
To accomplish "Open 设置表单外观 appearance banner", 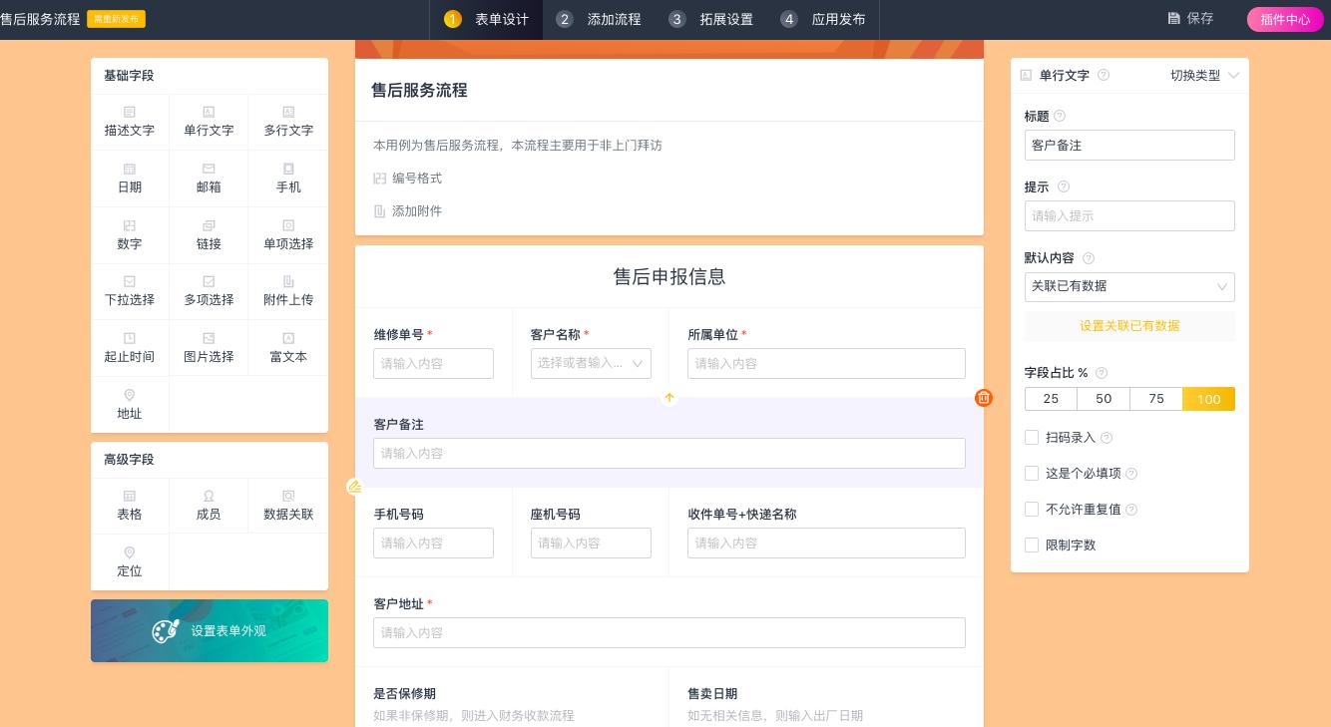I will [x=210, y=630].
